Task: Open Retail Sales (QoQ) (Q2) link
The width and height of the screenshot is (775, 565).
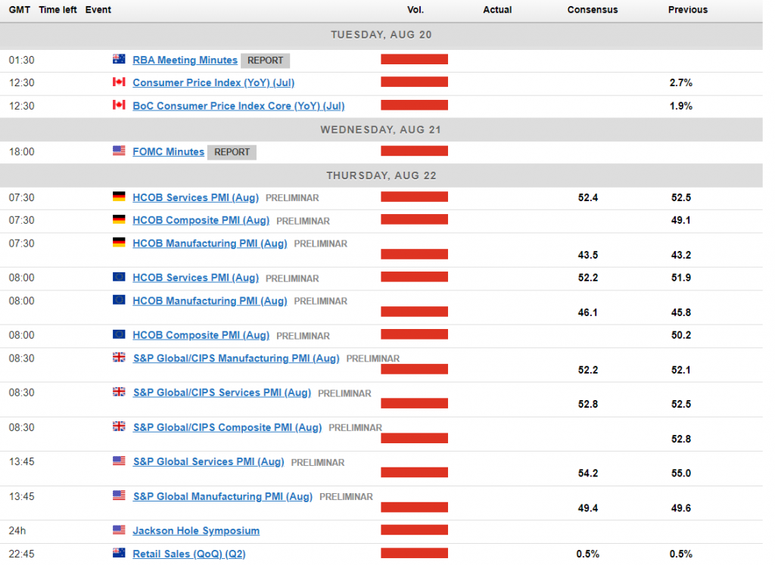Action: point(189,554)
